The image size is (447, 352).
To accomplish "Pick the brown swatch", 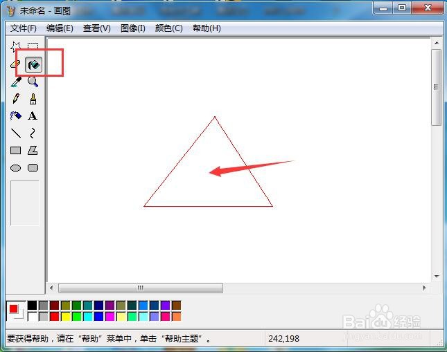I will pyautogui.click(x=177, y=306).
